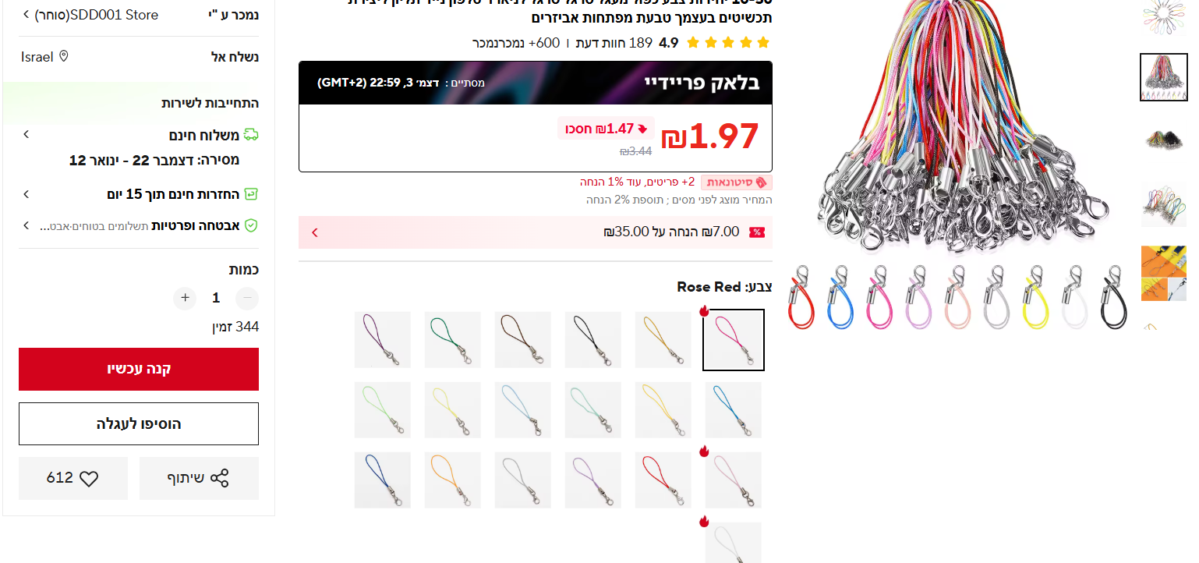Click the red Buy Now button
Image resolution: width=1199 pixels, height=563 pixels.
[x=139, y=369]
